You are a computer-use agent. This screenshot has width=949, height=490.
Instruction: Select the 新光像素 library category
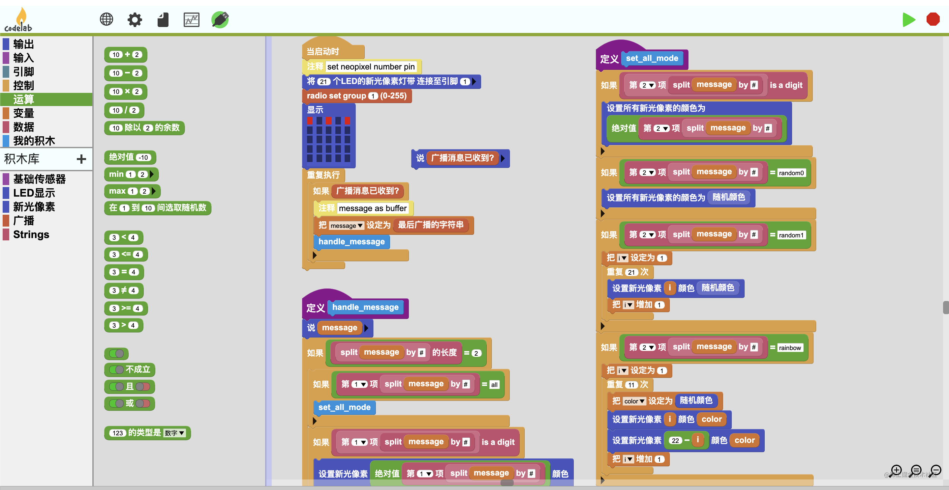(x=34, y=207)
